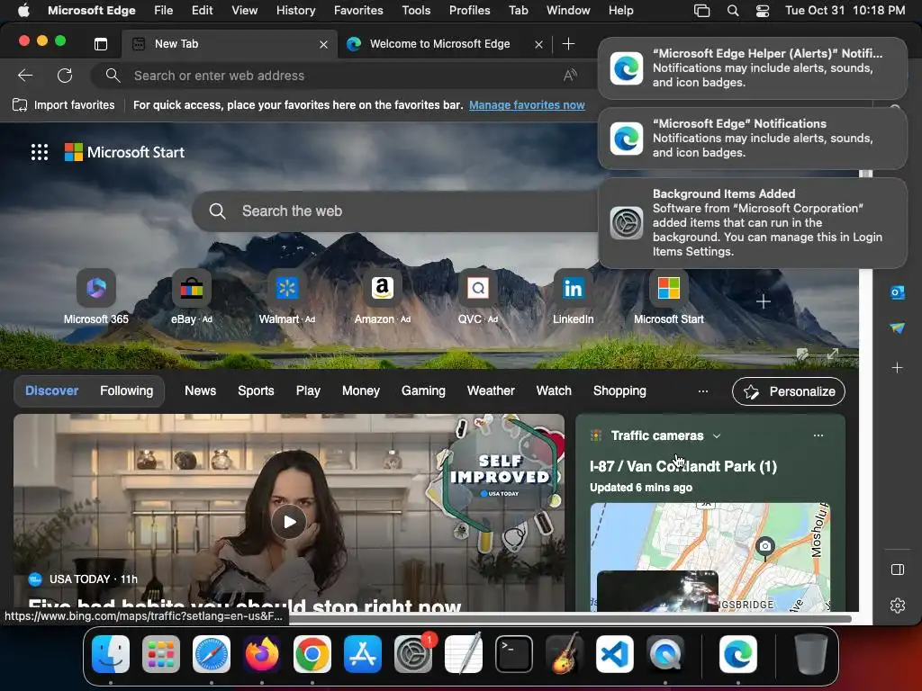This screenshot has height=691, width=922.
Task: Show more feed categories with ellipsis
Action: coord(702,391)
